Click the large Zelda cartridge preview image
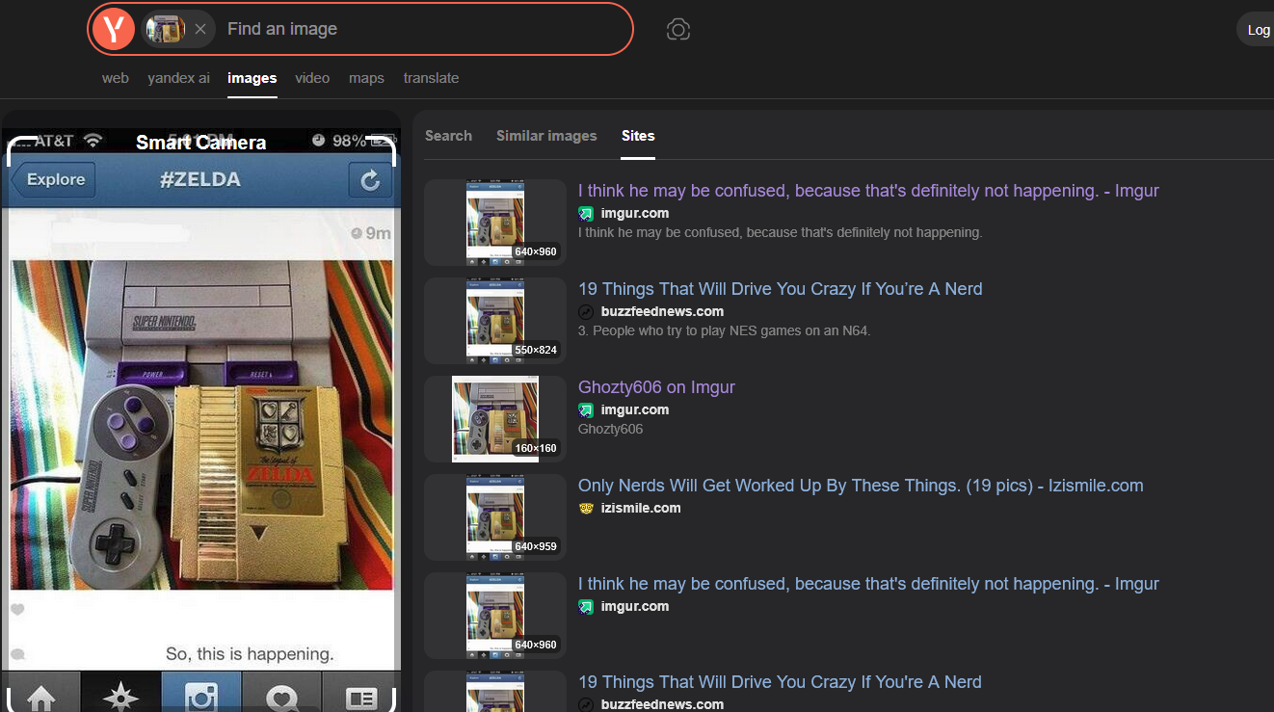The image size is (1274, 712). click(201, 424)
